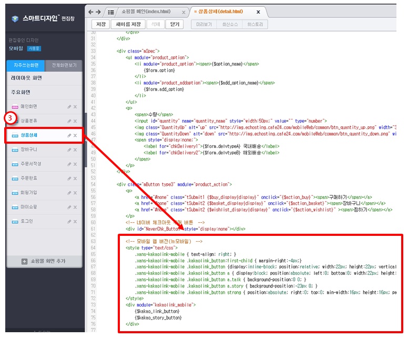Remove 장바구니 with X icon
This screenshot has height=338, width=408.
tap(75, 150)
